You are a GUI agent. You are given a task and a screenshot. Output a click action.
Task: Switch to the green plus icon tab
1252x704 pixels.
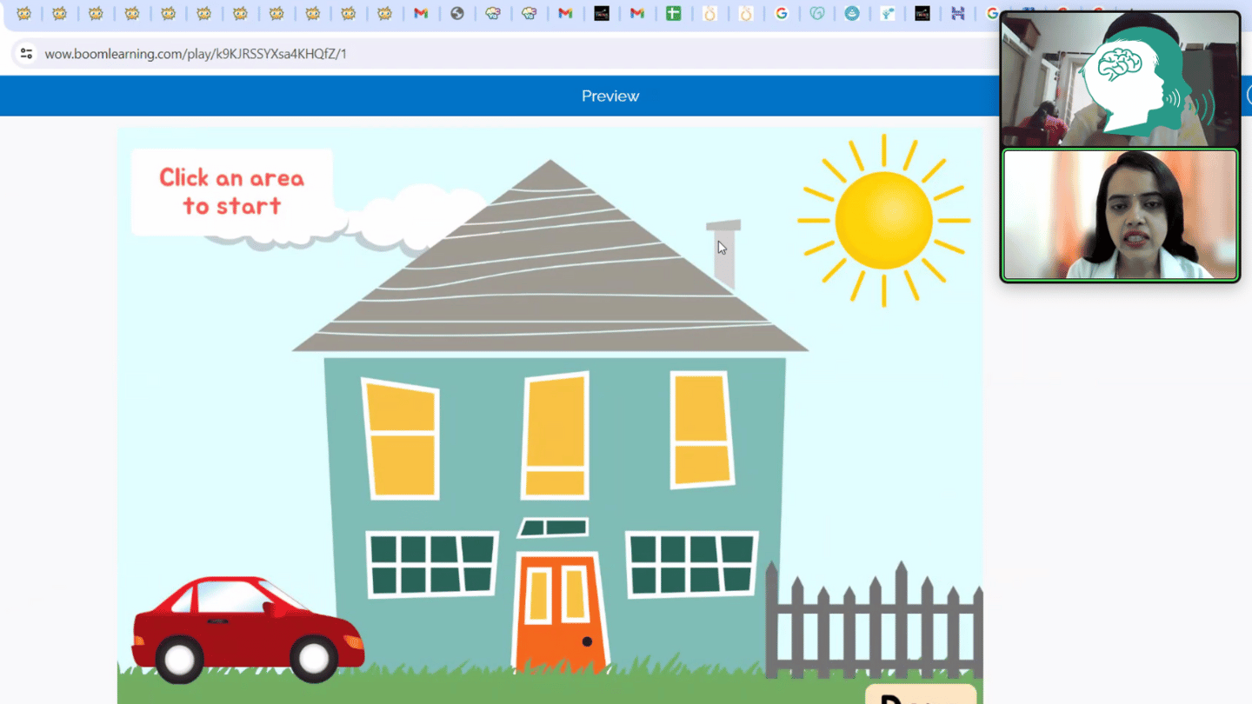673,14
